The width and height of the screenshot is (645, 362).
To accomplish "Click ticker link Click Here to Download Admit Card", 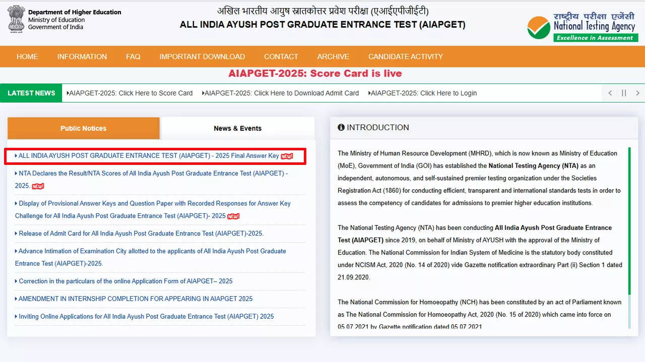I will (281, 93).
